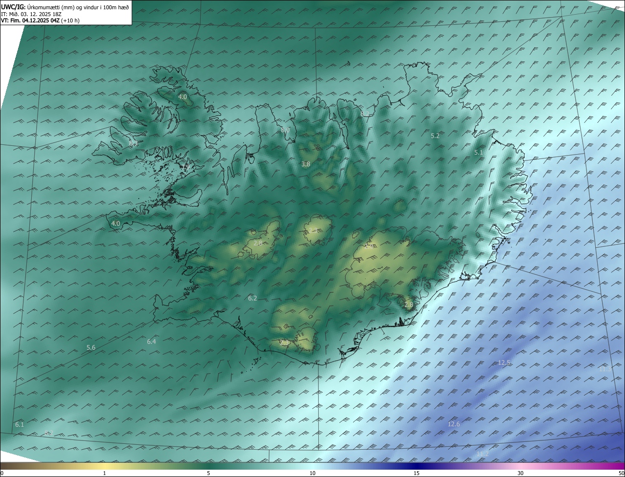Click the 12.5 value label over the ocean
625x477 pixels.
504,363
